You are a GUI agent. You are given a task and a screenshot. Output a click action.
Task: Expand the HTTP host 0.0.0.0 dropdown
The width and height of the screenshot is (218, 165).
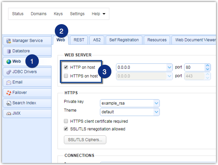169,67
